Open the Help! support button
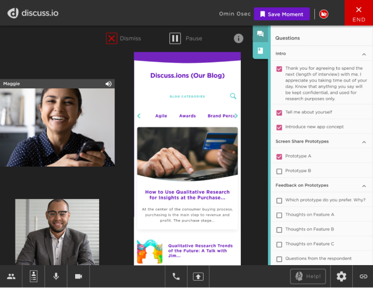The height and width of the screenshot is (288, 373). coord(308,276)
